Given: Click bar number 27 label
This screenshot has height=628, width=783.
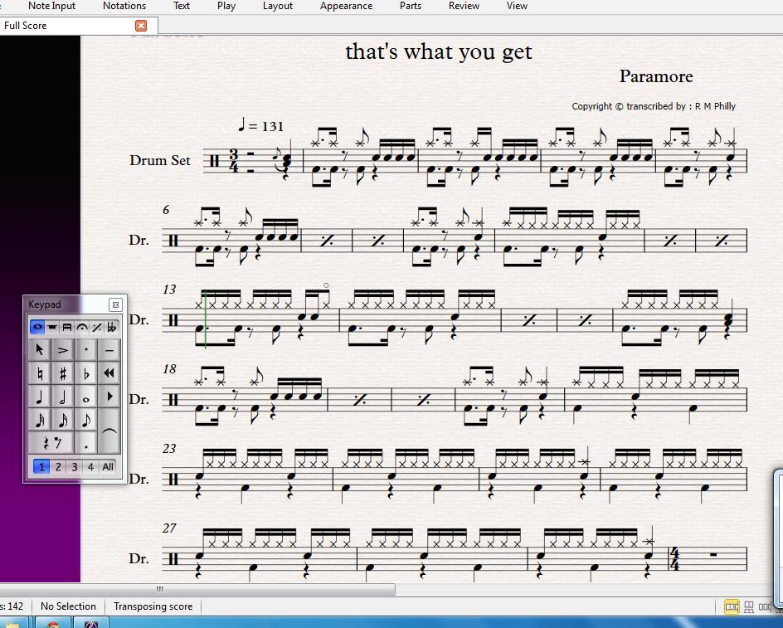Looking at the screenshot, I should tap(169, 528).
